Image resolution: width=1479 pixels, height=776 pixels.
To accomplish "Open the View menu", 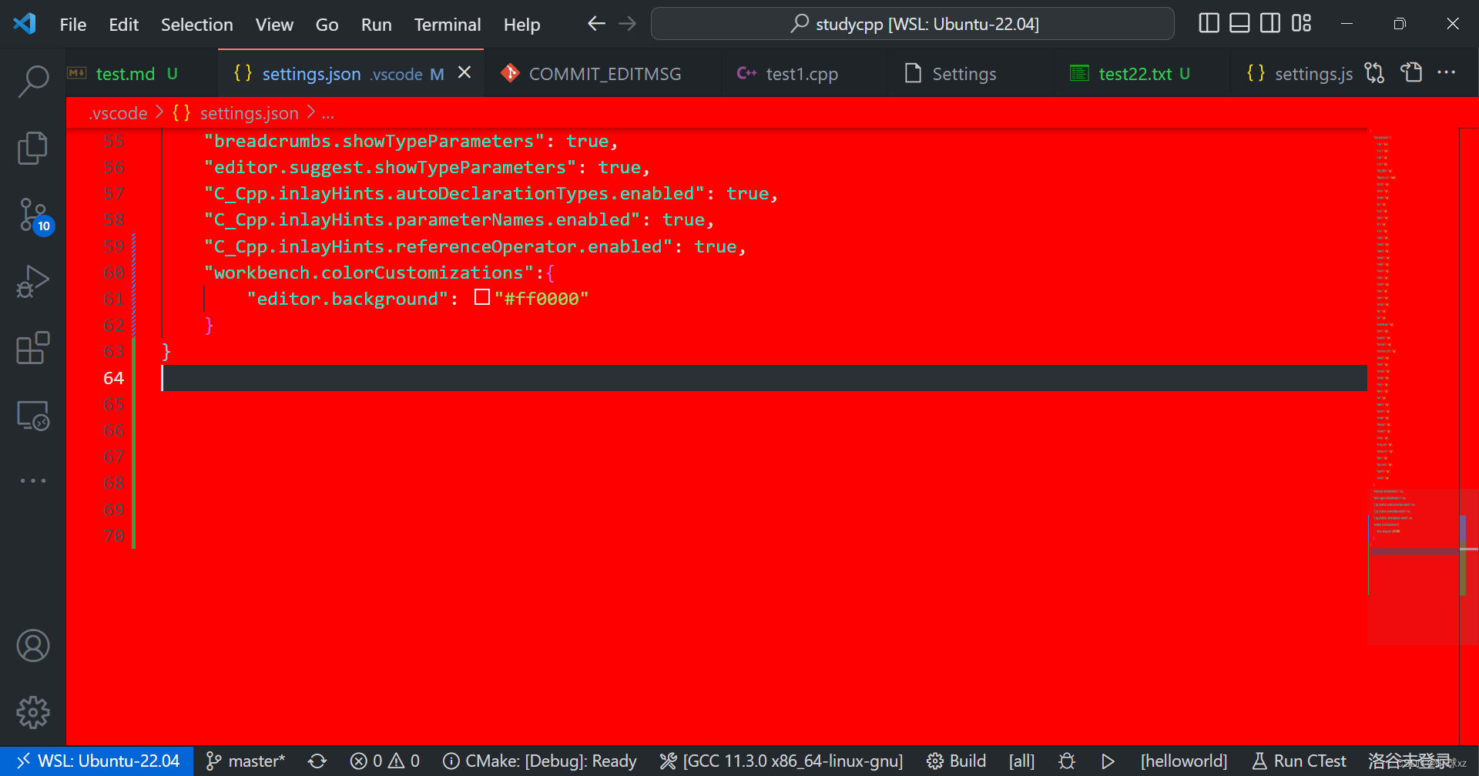I will tap(274, 25).
